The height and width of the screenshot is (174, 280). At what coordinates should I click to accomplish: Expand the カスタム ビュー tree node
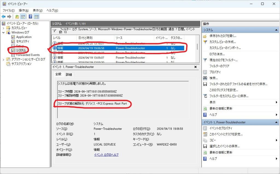click(x=3, y=28)
